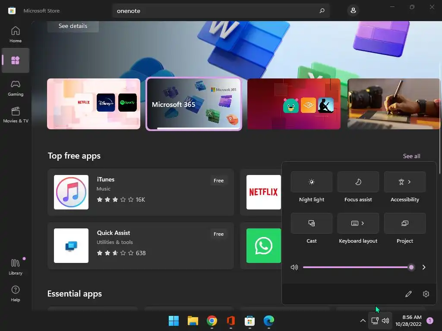442x331 pixels.
Task: Select the Microsoft 365 banner thumbnail
Action: pos(194,104)
